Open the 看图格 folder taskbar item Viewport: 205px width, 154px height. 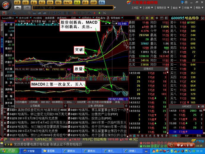(51, 151)
